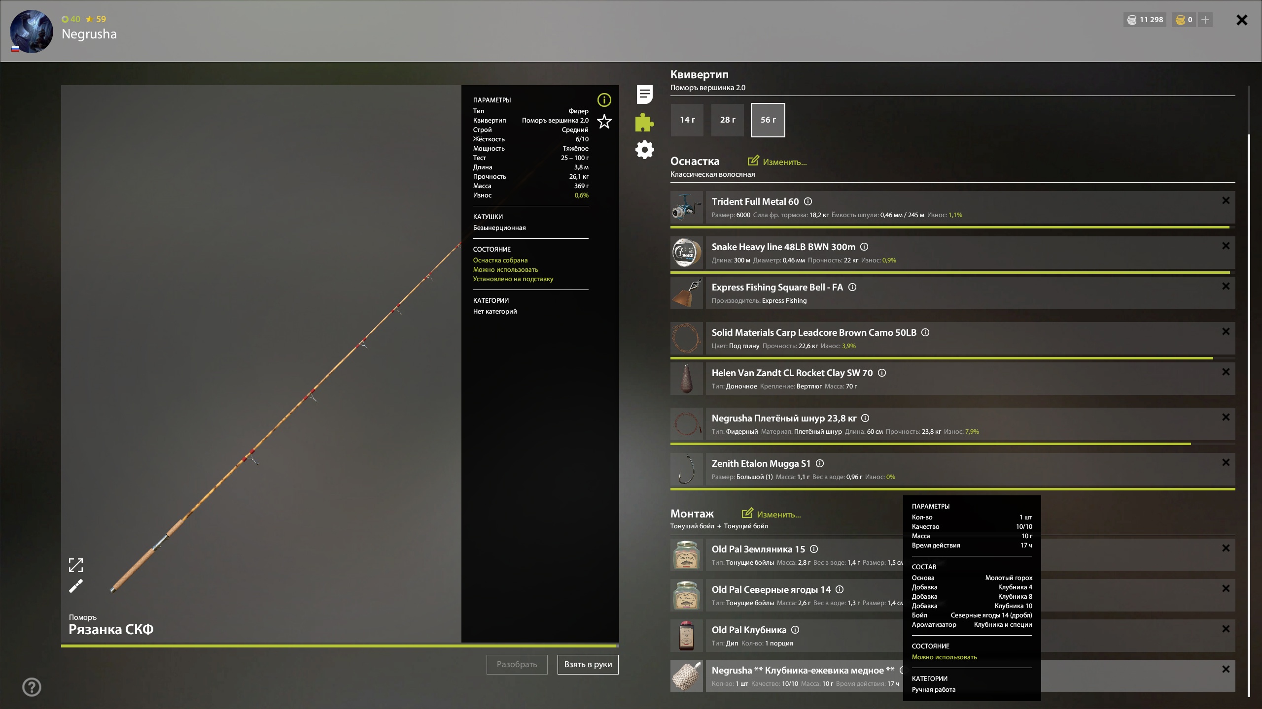Image resolution: width=1262 pixels, height=709 pixels.
Task: Select the 28 г quivertip
Action: tap(728, 120)
